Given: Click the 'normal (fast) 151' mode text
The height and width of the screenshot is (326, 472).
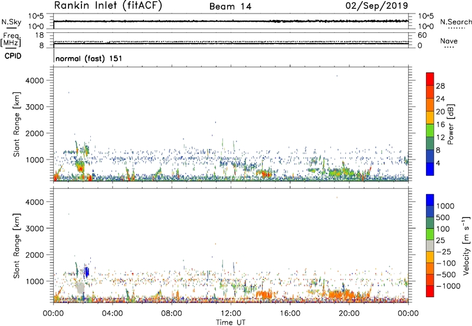Looking at the screenshot, I should point(89,58).
